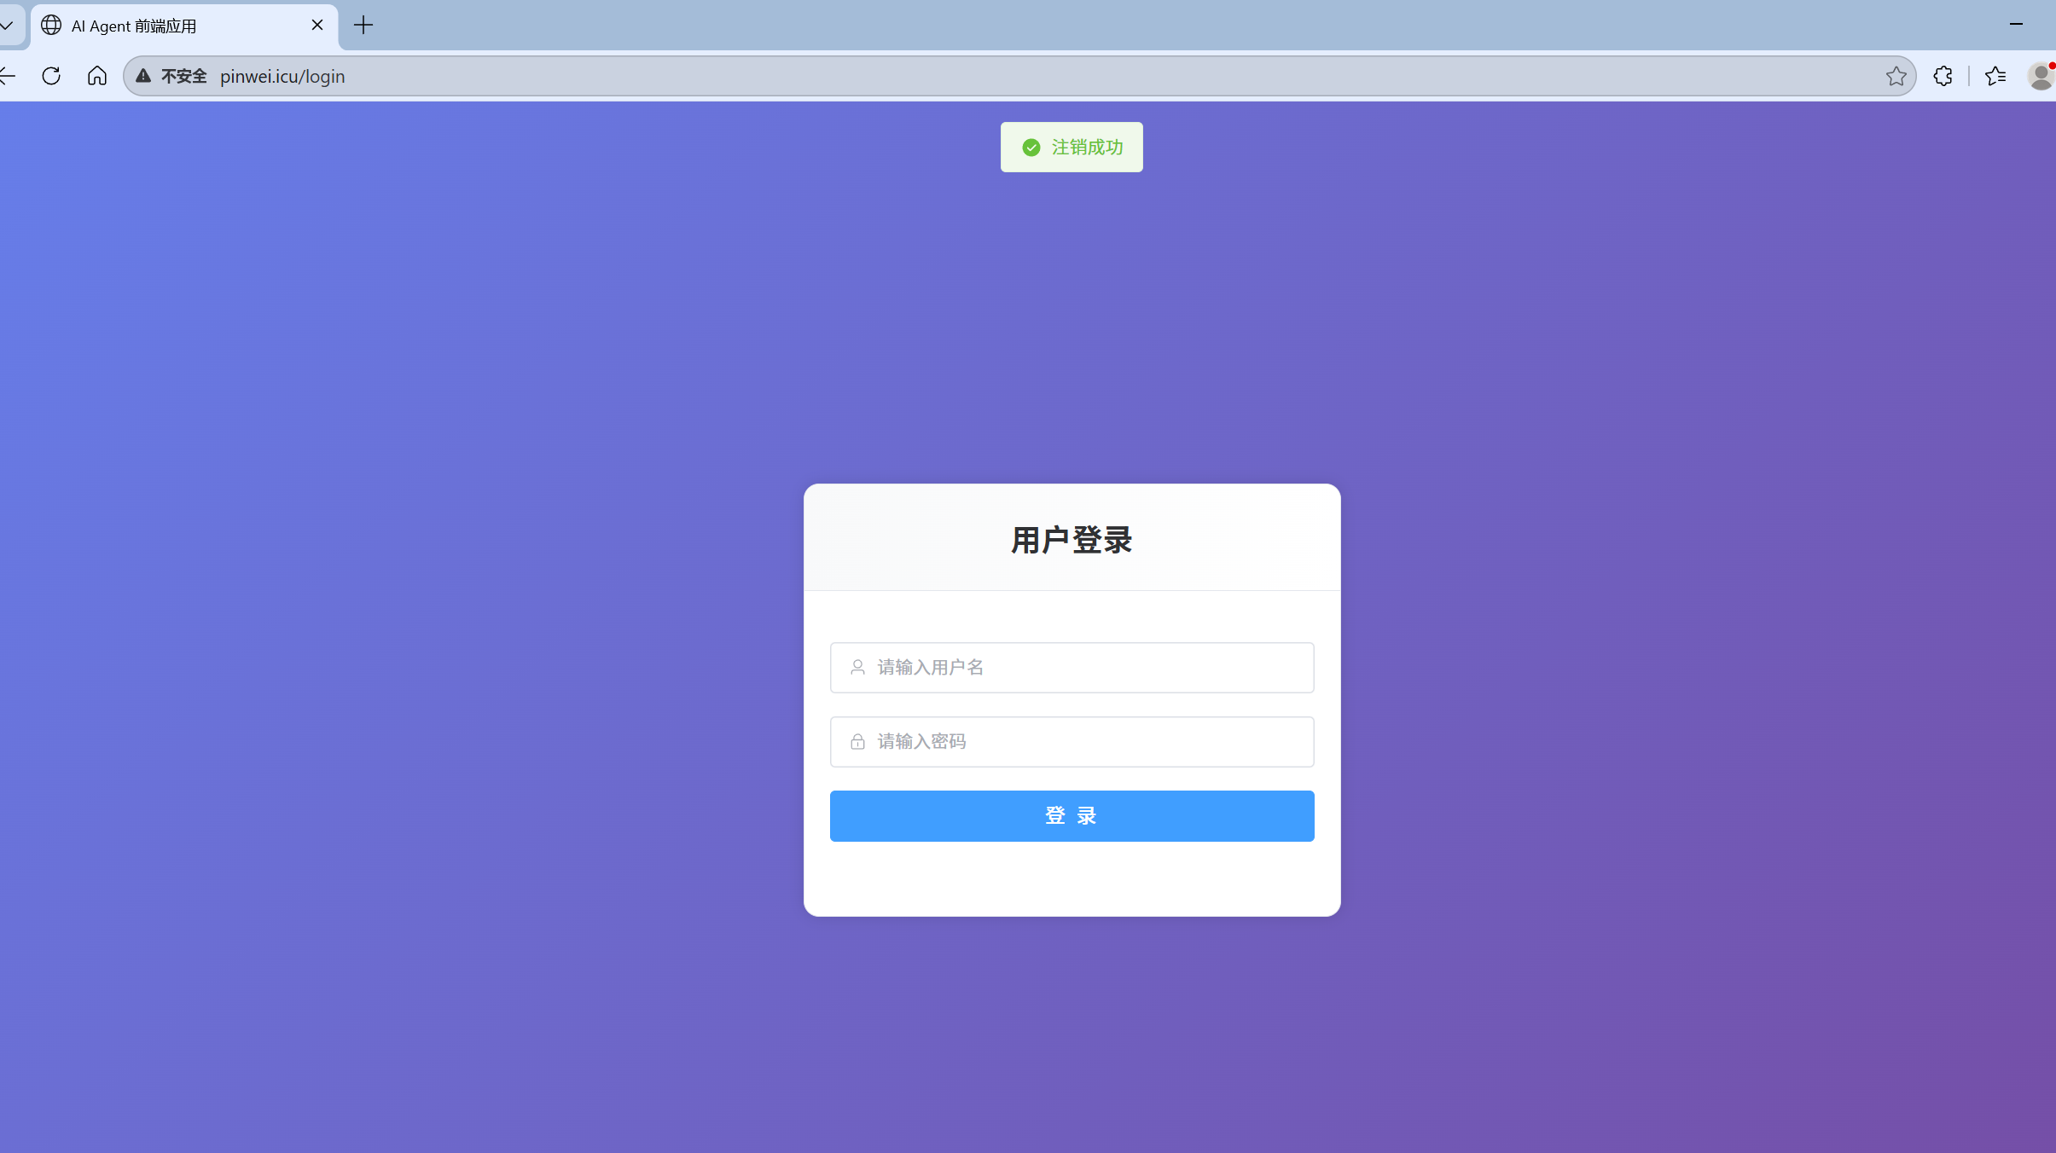Close the AI Agent 前端应用 tab
The image size is (2056, 1153).
tap(317, 26)
